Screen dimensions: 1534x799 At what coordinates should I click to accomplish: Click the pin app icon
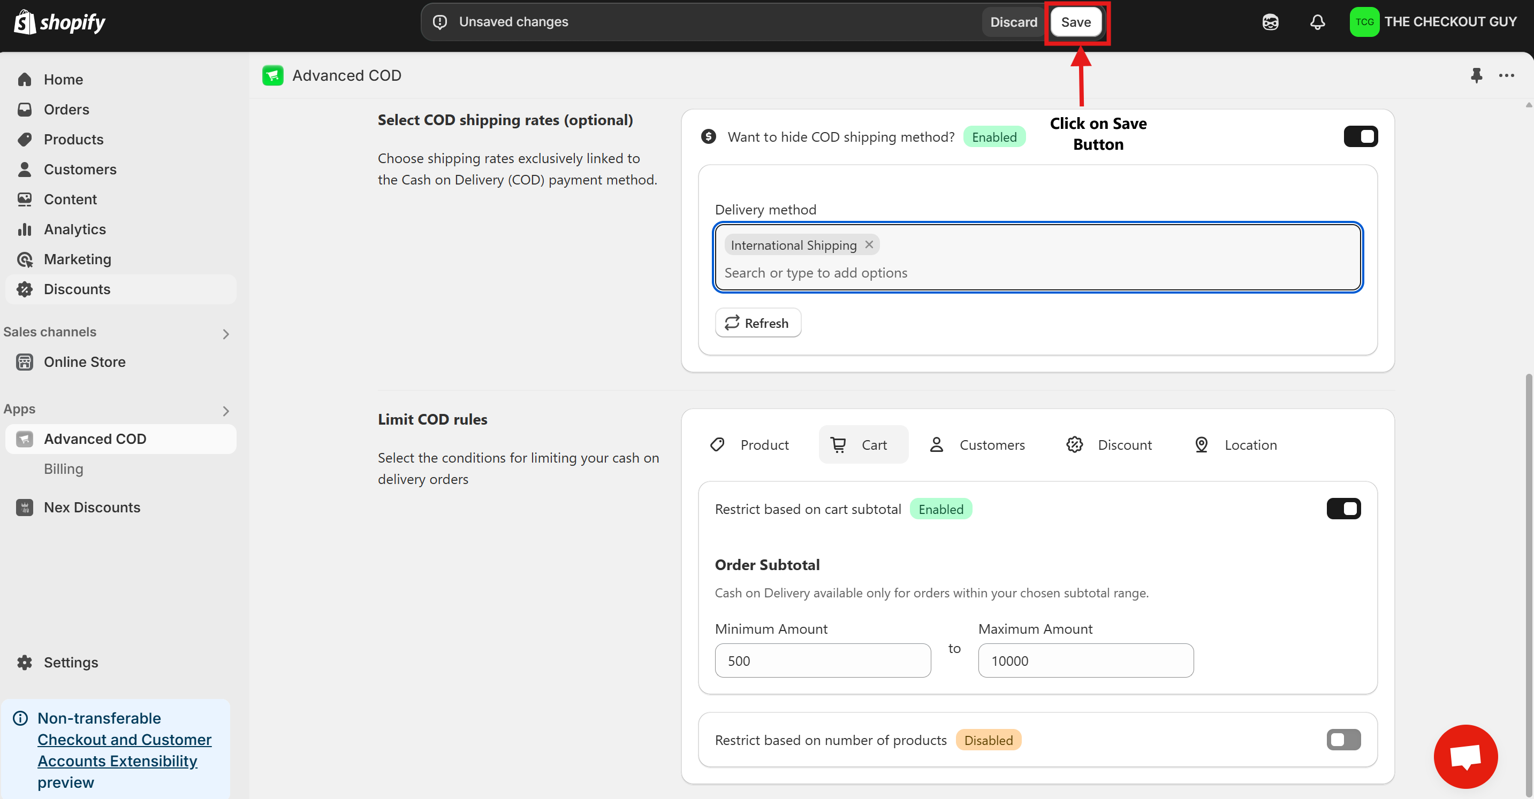click(x=1476, y=75)
